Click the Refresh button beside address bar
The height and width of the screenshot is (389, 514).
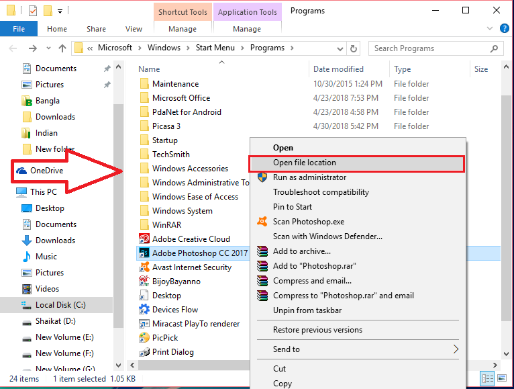pyautogui.click(x=354, y=48)
